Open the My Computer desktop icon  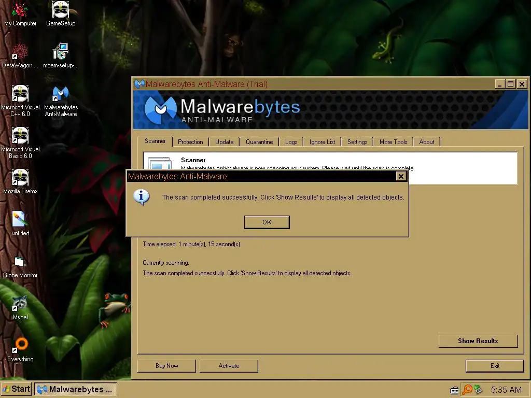[x=20, y=14]
